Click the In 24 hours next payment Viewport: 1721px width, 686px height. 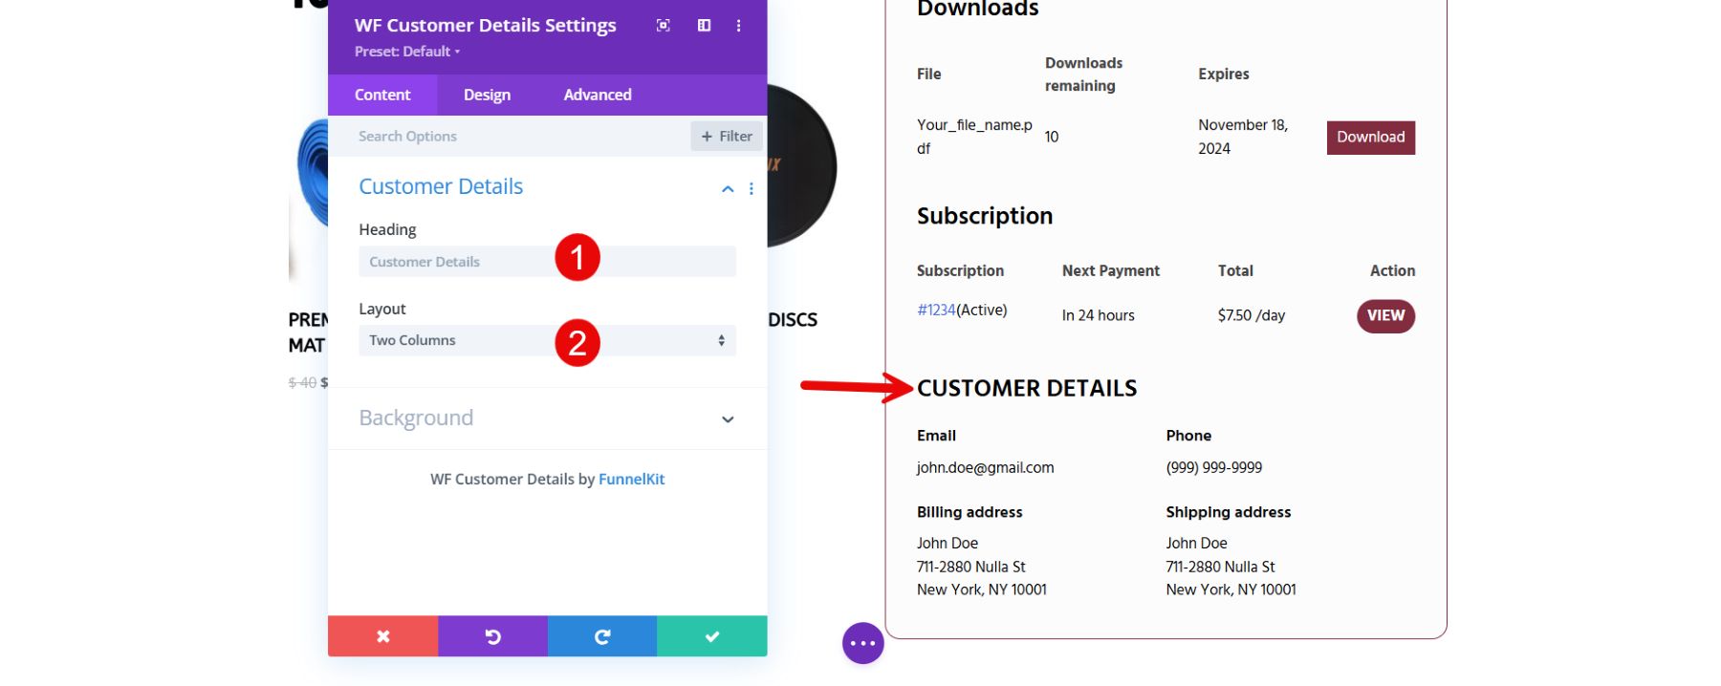coord(1099,316)
